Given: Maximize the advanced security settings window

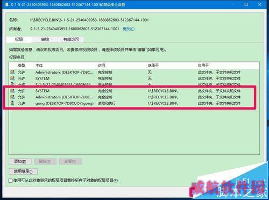Looking at the screenshot, I should (246, 4).
